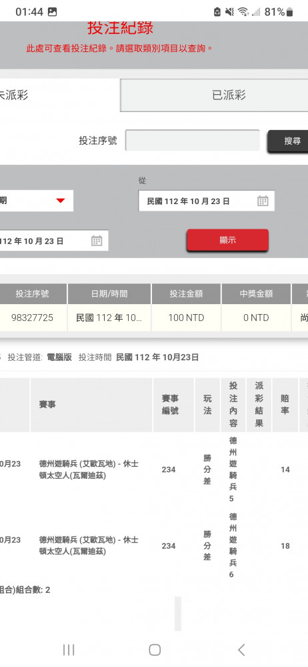The image size is (308, 667).
Task: Open calendar icon in the lower date field
Action: click(97, 241)
